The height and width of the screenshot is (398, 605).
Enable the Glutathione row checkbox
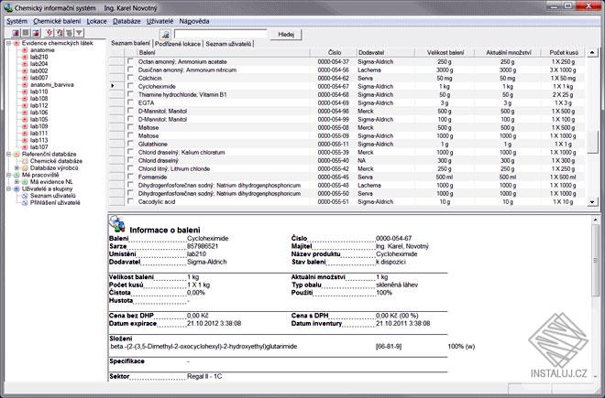click(x=130, y=144)
